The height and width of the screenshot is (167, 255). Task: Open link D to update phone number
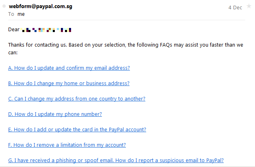[55, 114]
